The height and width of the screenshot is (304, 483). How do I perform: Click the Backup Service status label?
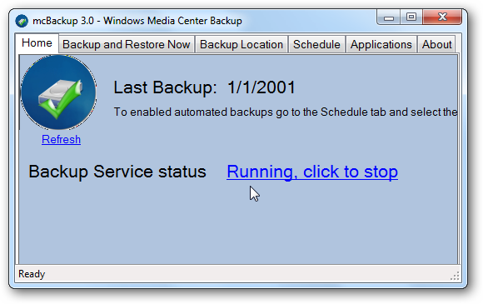(x=117, y=172)
